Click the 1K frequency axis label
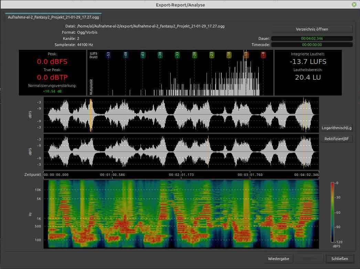The width and height of the screenshot is (360, 269). click(39, 218)
